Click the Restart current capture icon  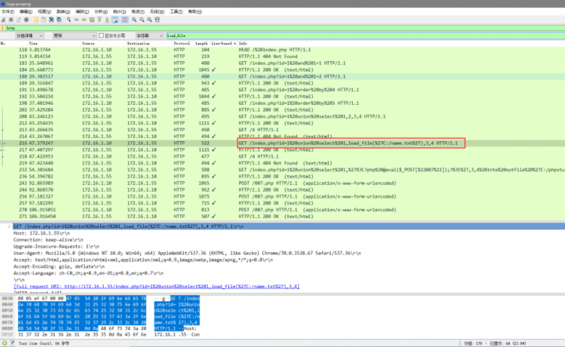pos(19,20)
